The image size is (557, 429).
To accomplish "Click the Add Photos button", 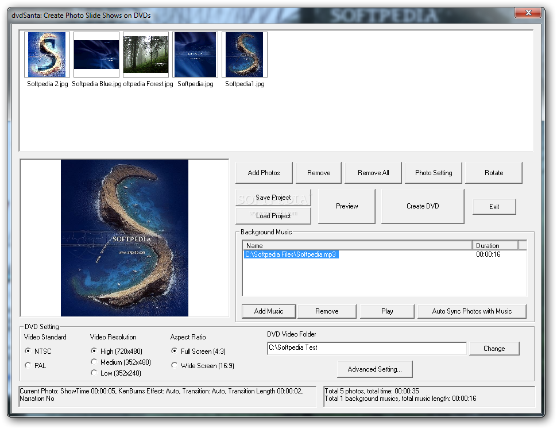I will point(264,173).
